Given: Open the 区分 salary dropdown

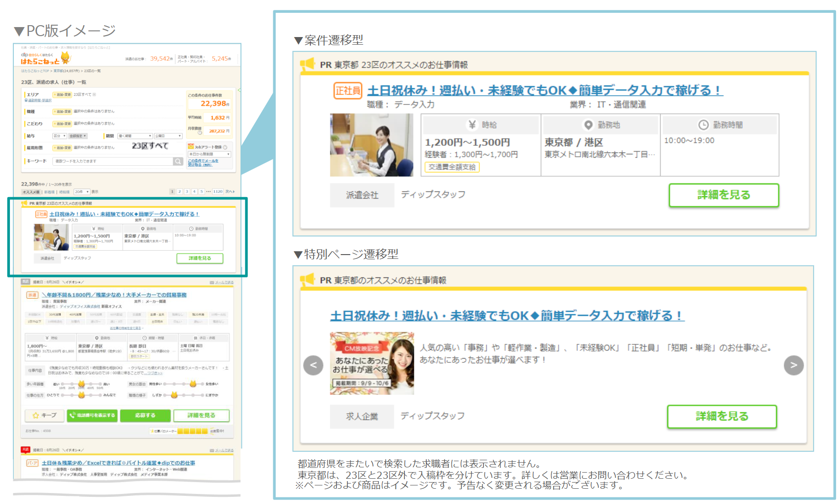Looking at the screenshot, I should 60,136.
